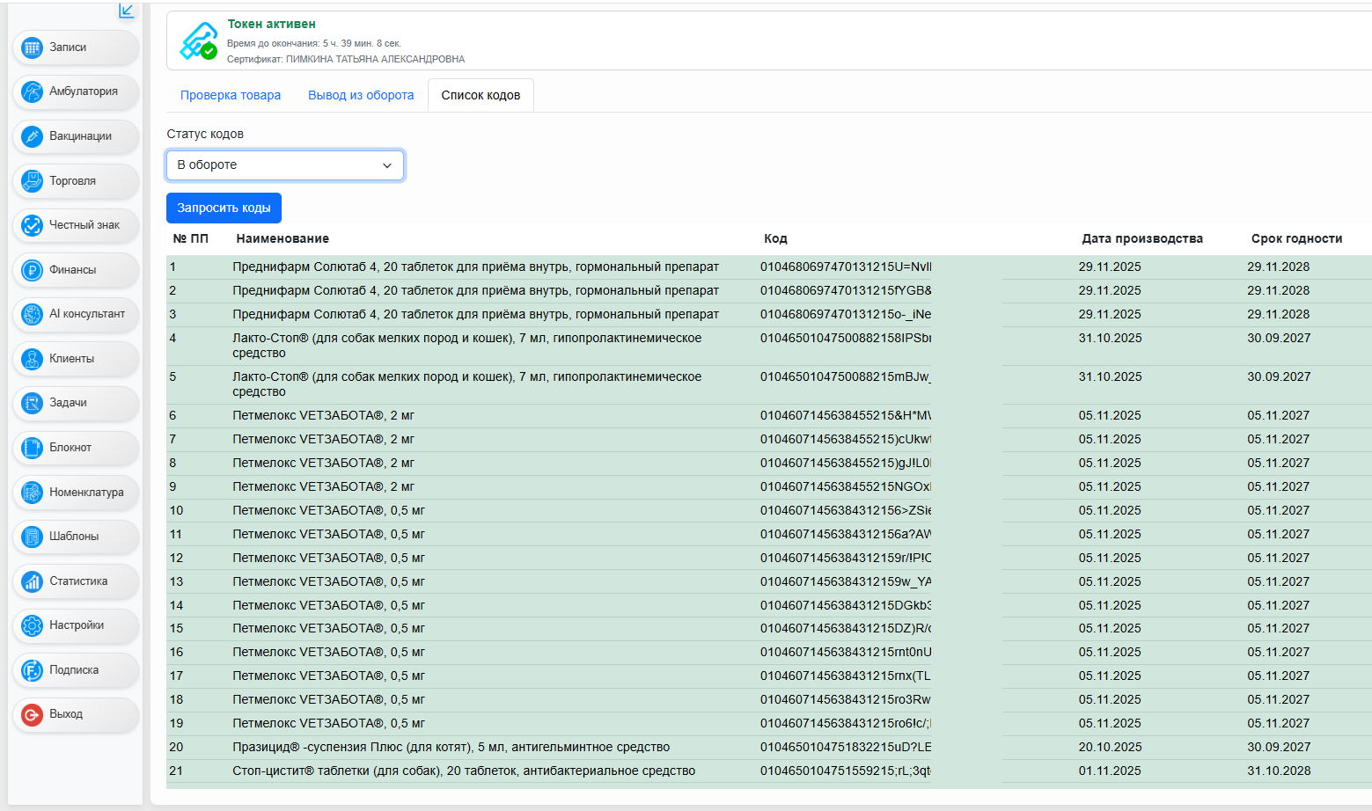The image size is (1372, 811).
Task: Select row 4 Лакто-Стоп in the table
Action: (768, 346)
